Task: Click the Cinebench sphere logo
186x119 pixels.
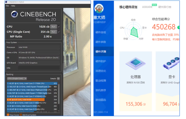Action: click(x=14, y=14)
